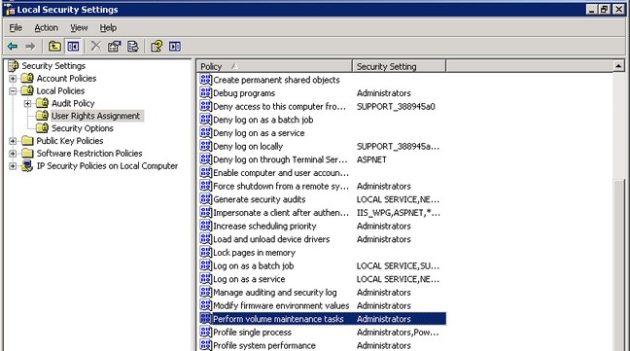This screenshot has width=630, height=351.
Task: Select Impersonate a client after authentication policy
Action: (x=281, y=212)
